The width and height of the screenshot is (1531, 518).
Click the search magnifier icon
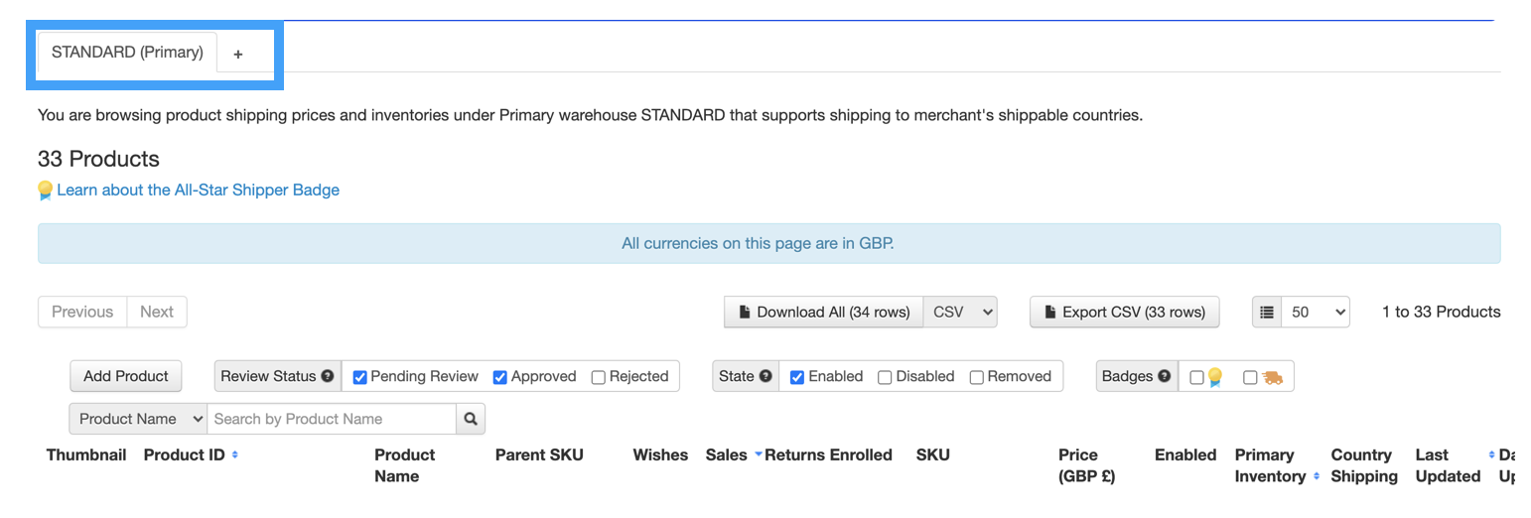coord(471,419)
